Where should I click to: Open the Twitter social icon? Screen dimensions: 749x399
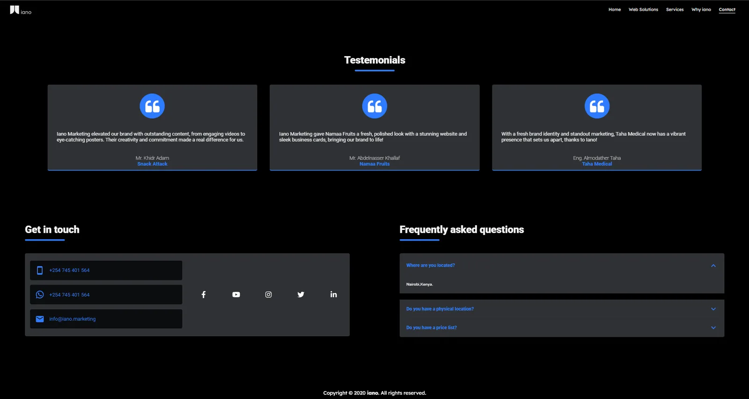pyautogui.click(x=301, y=294)
